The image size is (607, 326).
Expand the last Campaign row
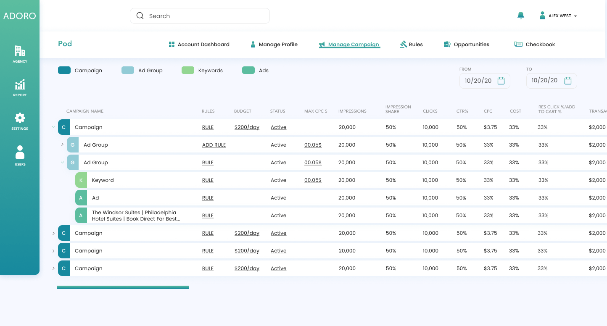point(53,268)
